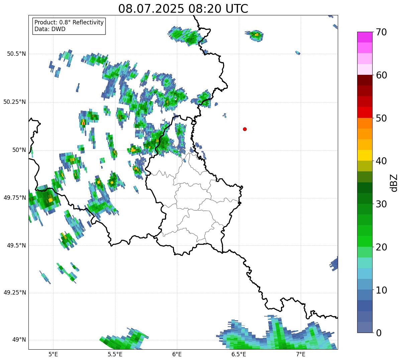Click the latitude label "49.5°N"

click(16, 245)
